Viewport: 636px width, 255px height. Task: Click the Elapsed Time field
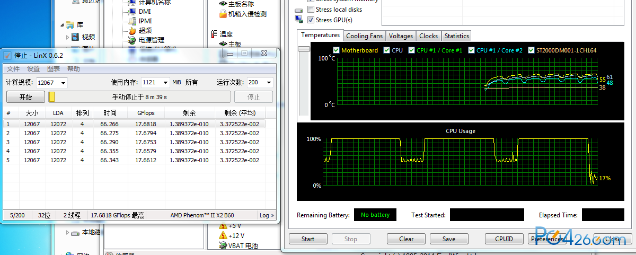click(x=603, y=215)
